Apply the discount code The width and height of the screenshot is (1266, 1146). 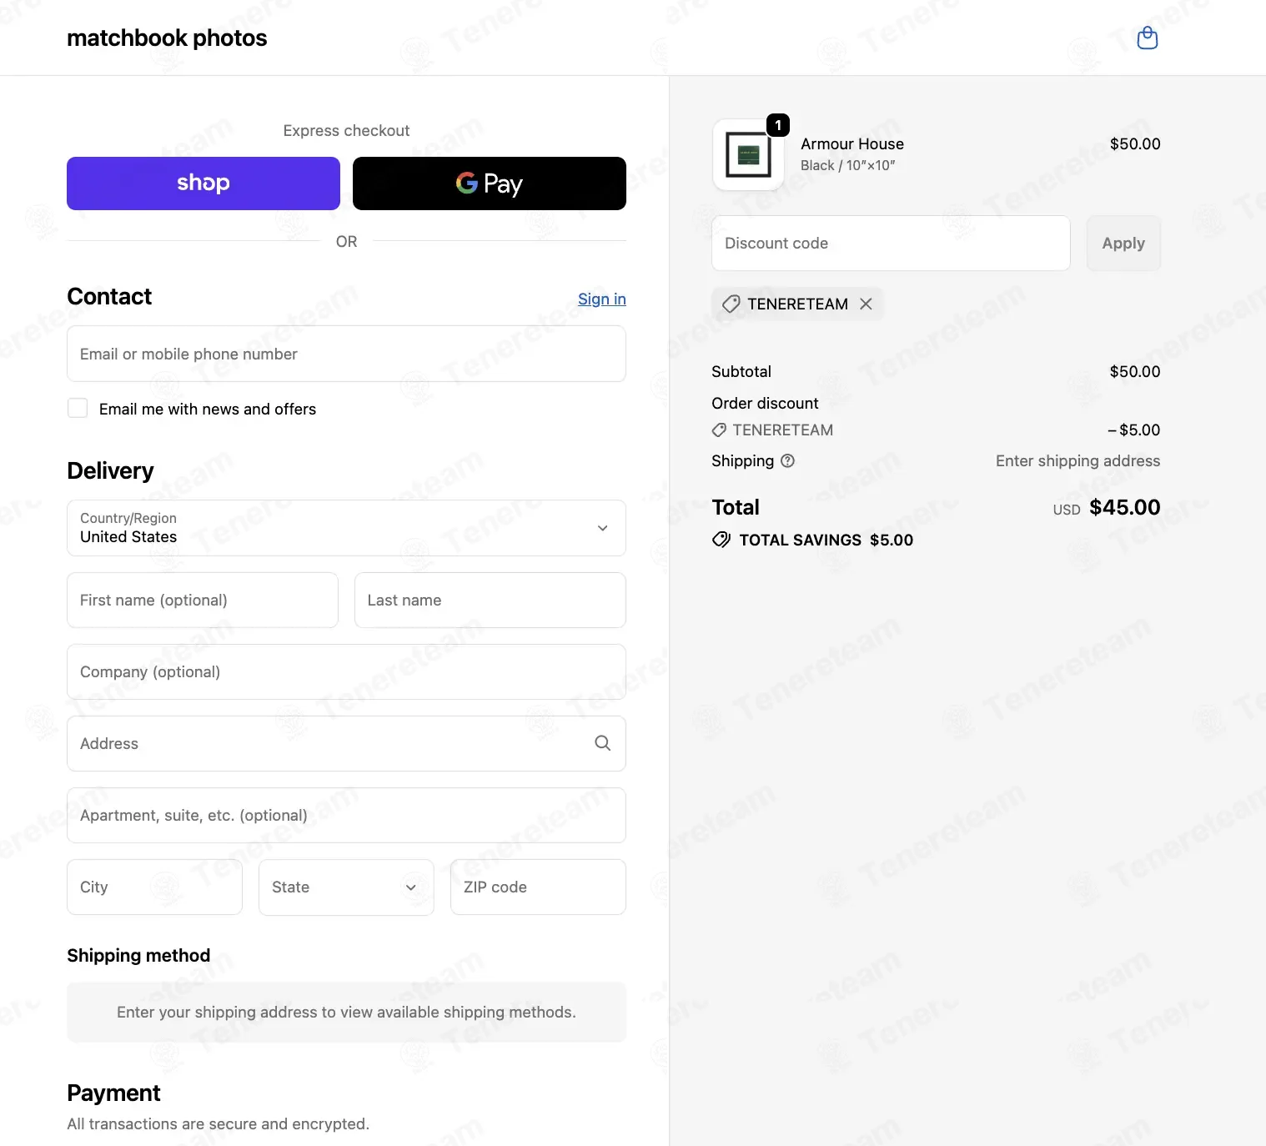1123,243
